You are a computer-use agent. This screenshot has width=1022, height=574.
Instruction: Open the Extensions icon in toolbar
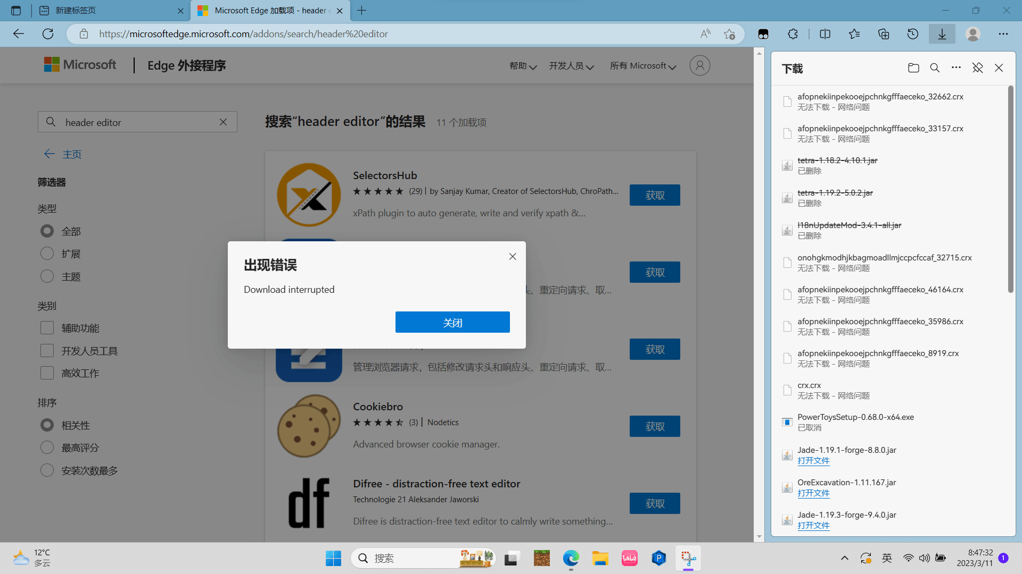coord(793,33)
